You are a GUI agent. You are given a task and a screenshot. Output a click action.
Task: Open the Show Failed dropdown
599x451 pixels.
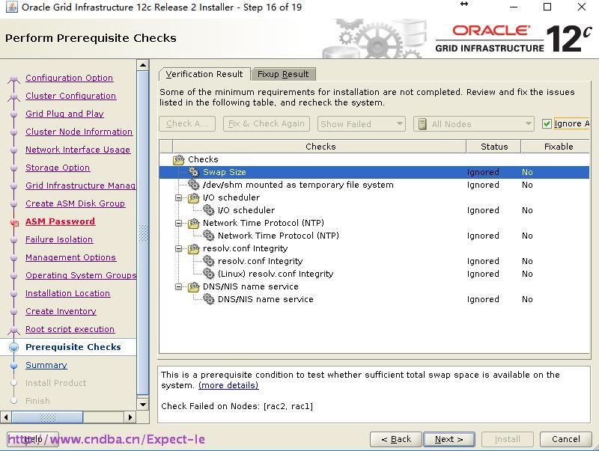(362, 124)
